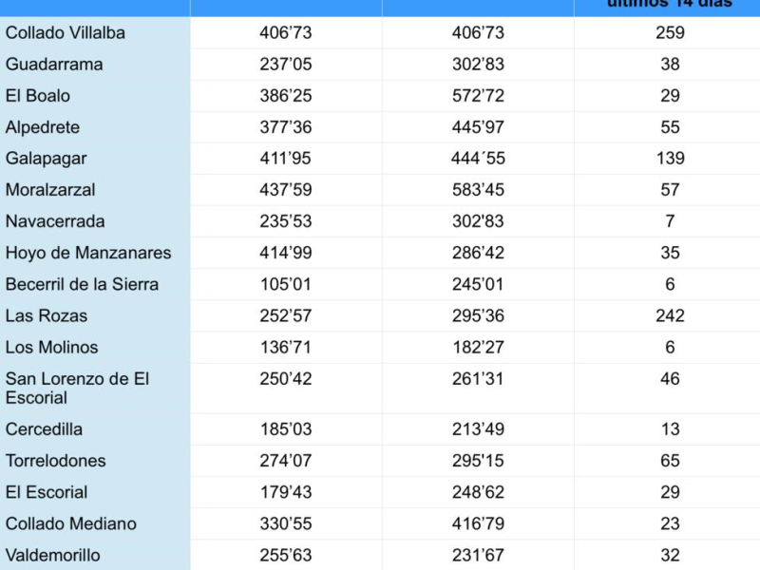The height and width of the screenshot is (570, 760).
Task: Click the Las Rozas count 242
Action: coord(670,316)
